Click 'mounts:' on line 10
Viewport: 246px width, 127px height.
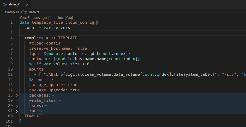[38, 69]
